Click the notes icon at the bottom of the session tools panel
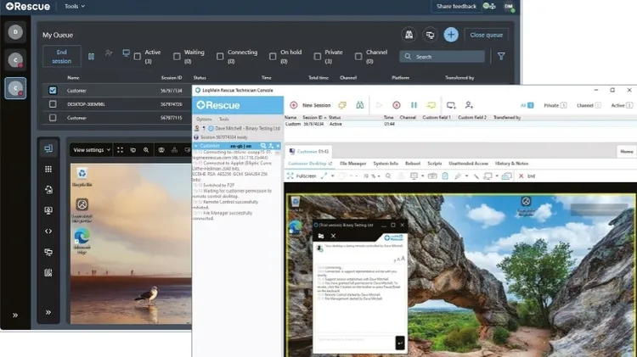 48,272
